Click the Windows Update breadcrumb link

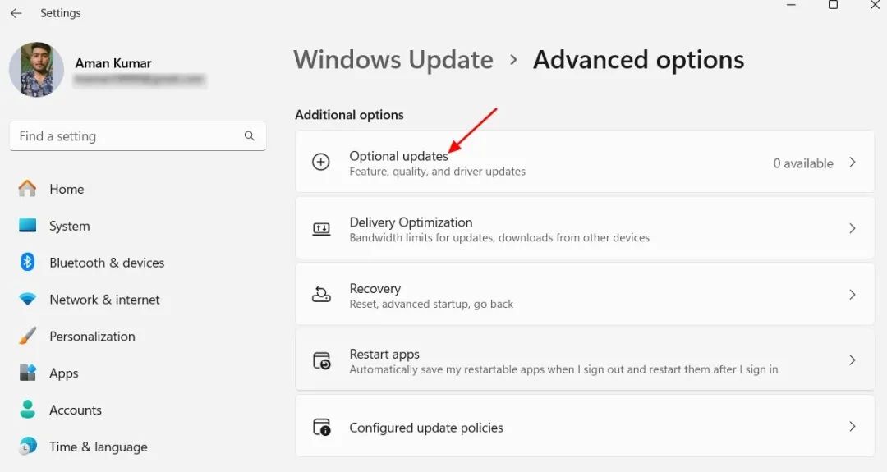[x=393, y=60]
